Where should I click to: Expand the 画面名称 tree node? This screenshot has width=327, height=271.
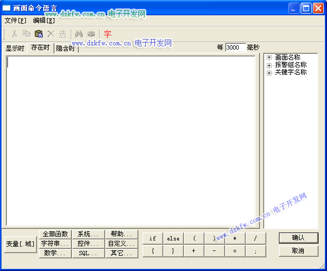pos(269,57)
